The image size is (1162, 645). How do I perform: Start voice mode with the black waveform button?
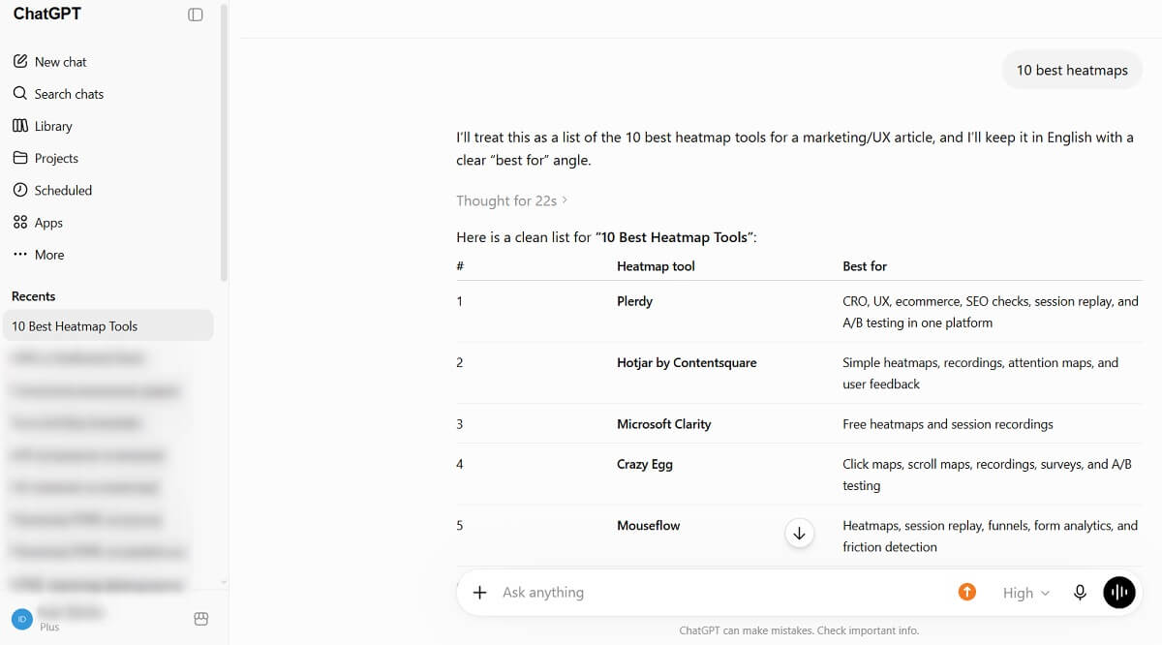click(x=1118, y=593)
